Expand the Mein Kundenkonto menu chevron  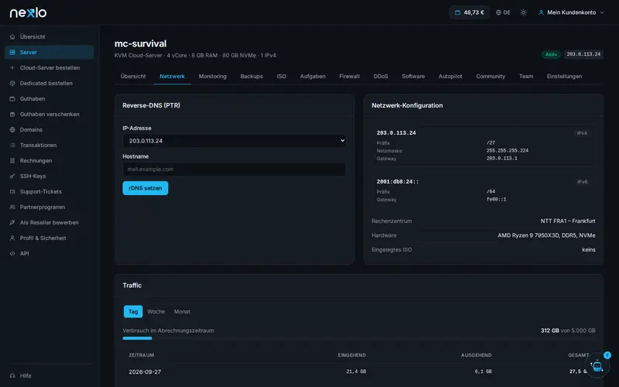[602, 12]
